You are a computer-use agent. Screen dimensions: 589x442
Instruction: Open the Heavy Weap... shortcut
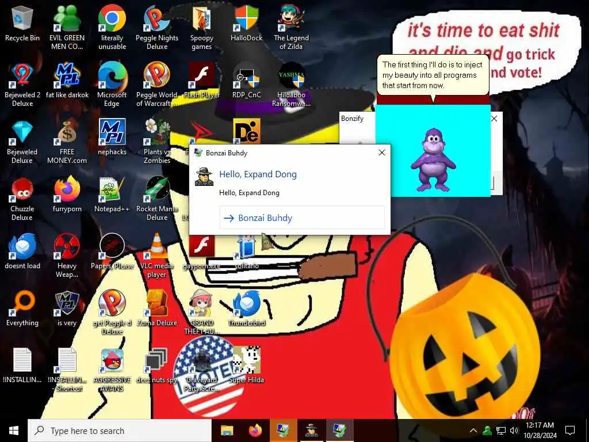click(x=67, y=256)
